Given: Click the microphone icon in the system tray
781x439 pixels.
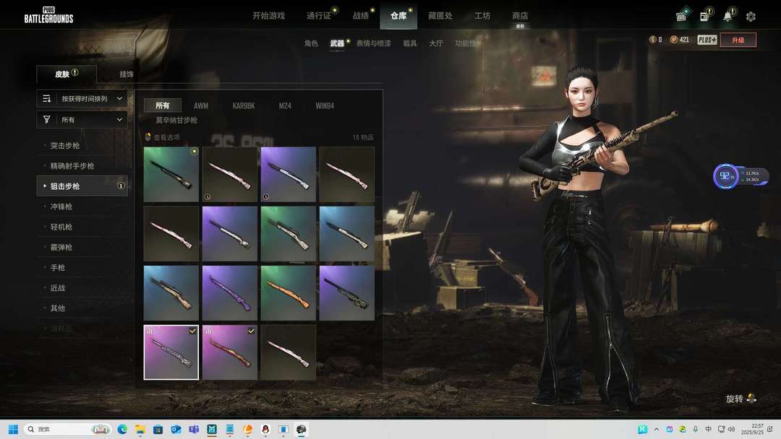Looking at the screenshot, I should (696, 429).
